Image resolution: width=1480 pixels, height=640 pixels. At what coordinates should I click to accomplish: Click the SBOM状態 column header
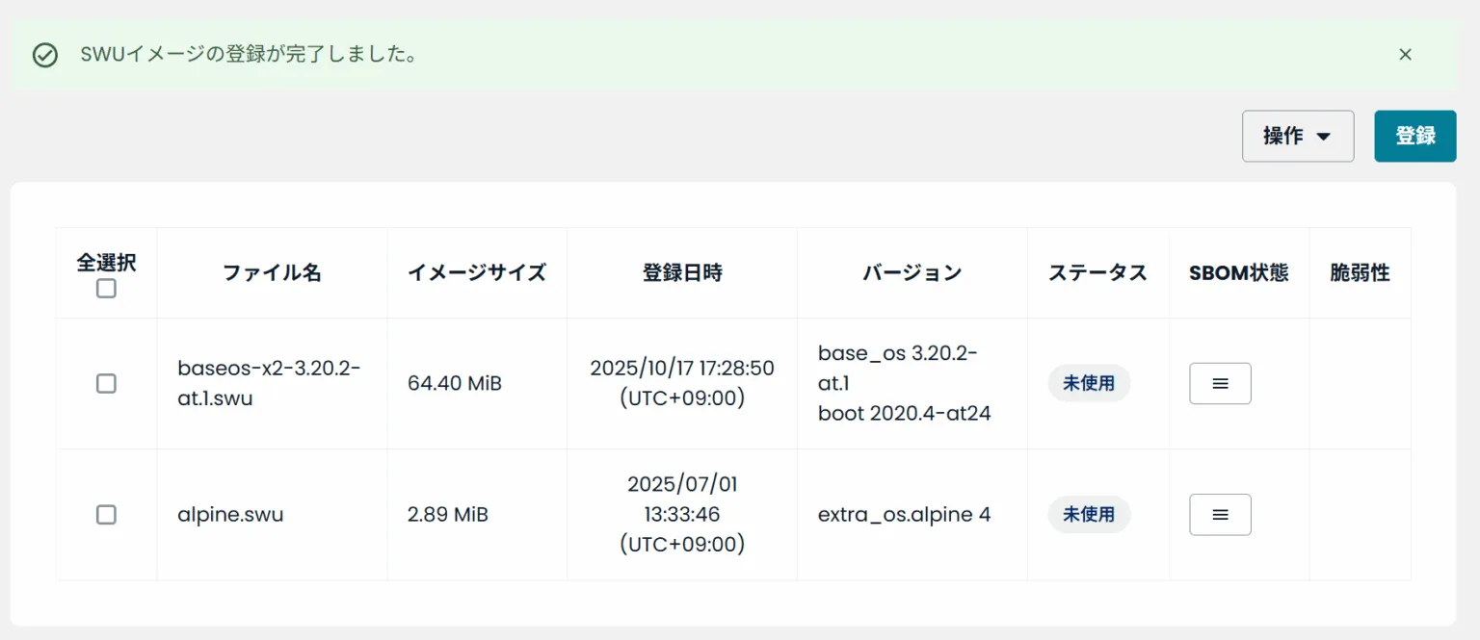(1238, 272)
